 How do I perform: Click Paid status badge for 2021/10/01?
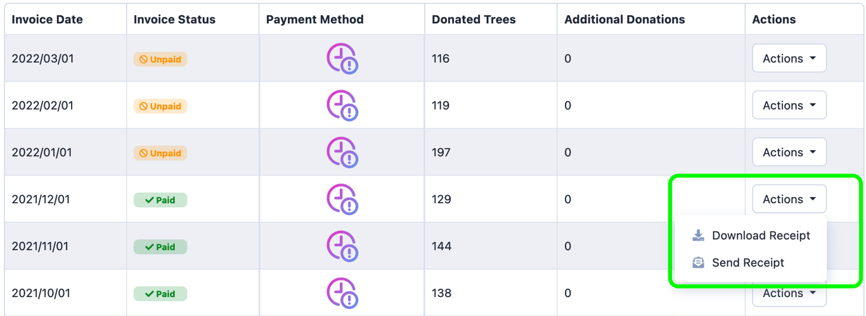160,294
